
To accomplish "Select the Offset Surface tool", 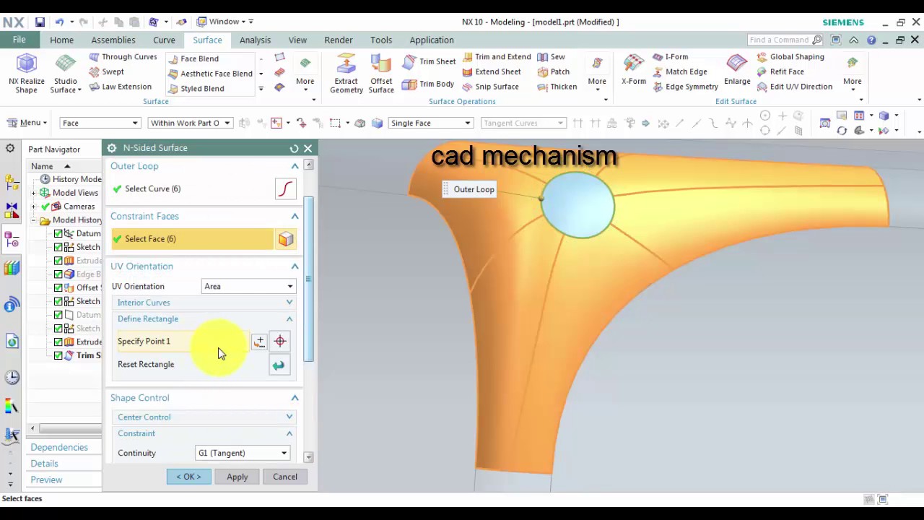I will pos(381,73).
